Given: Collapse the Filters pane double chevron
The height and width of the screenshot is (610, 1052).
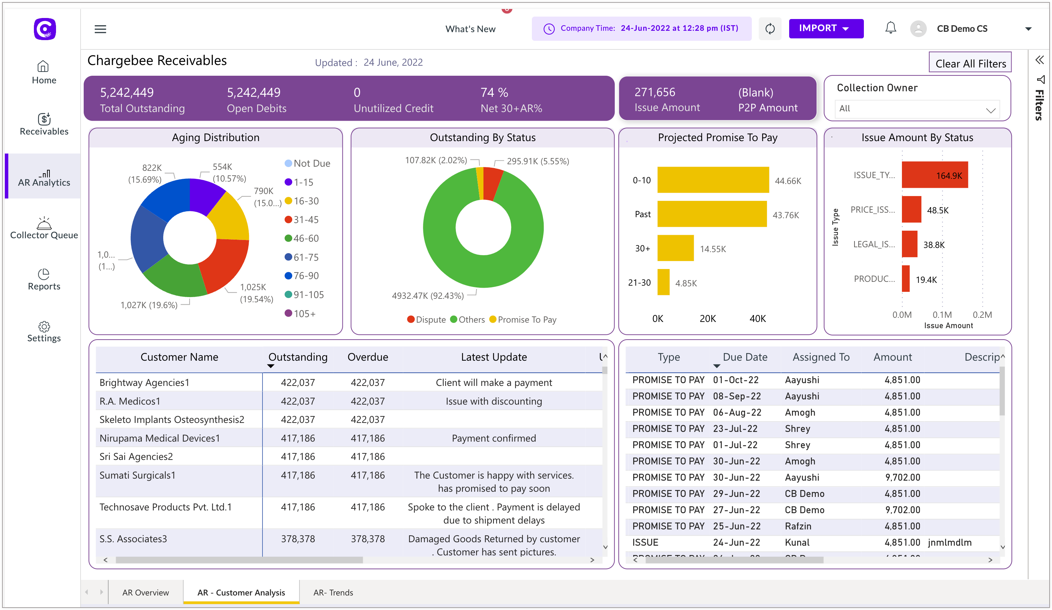Looking at the screenshot, I should 1040,60.
